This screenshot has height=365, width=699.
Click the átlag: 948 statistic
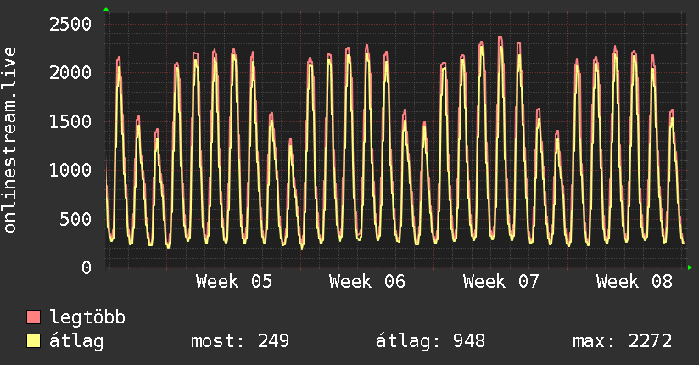[x=430, y=341]
